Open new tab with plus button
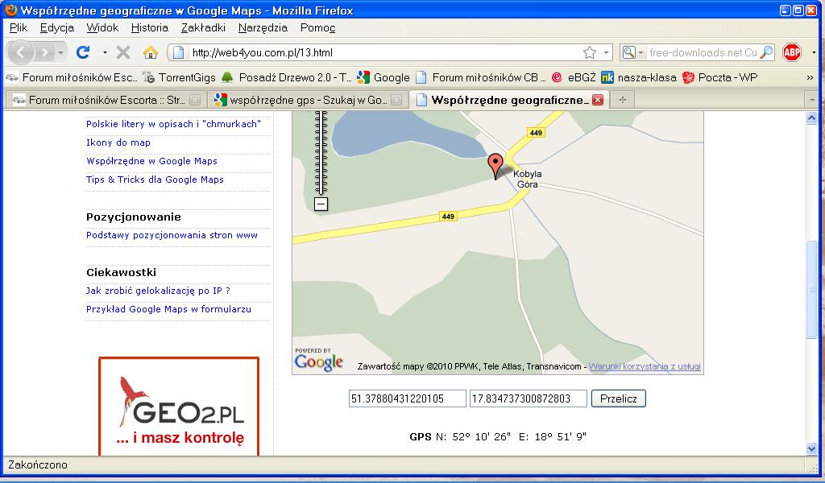Screen dimensions: 825x483 pos(622,100)
